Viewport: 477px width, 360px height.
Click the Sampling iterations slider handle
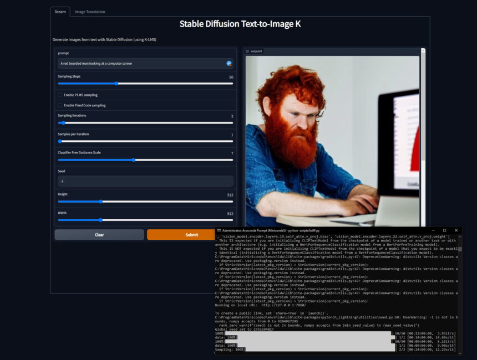click(x=63, y=123)
